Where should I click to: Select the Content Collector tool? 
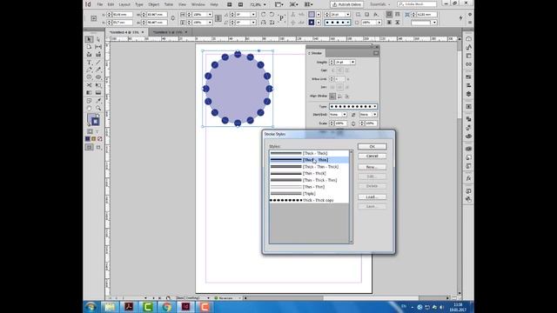point(89,55)
